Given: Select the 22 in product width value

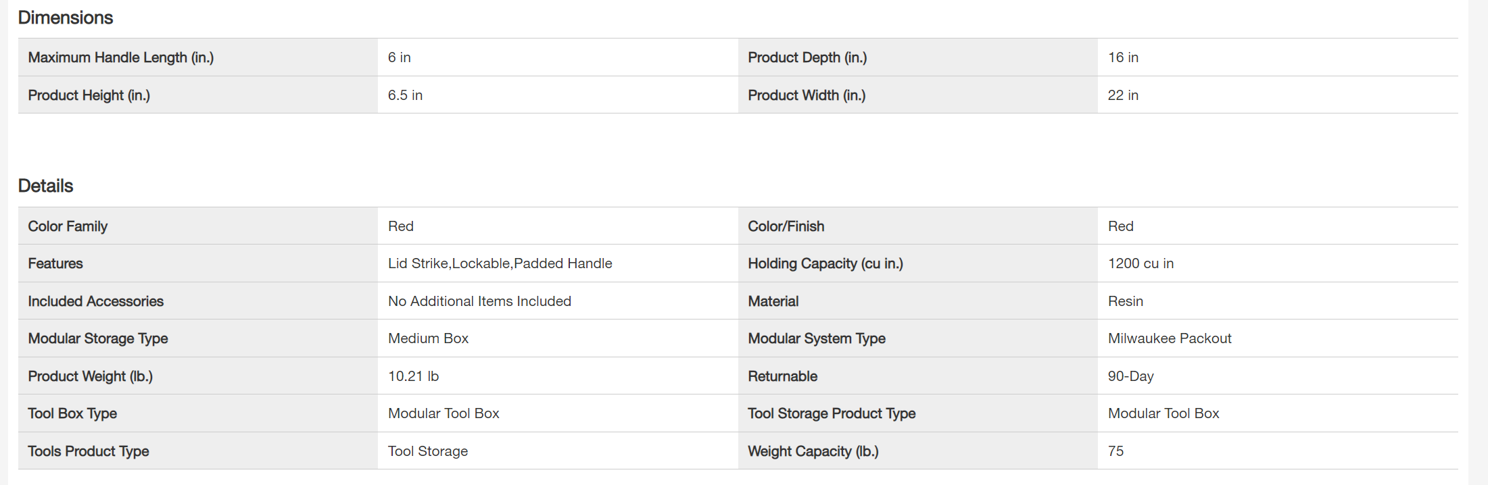Looking at the screenshot, I should [1123, 95].
